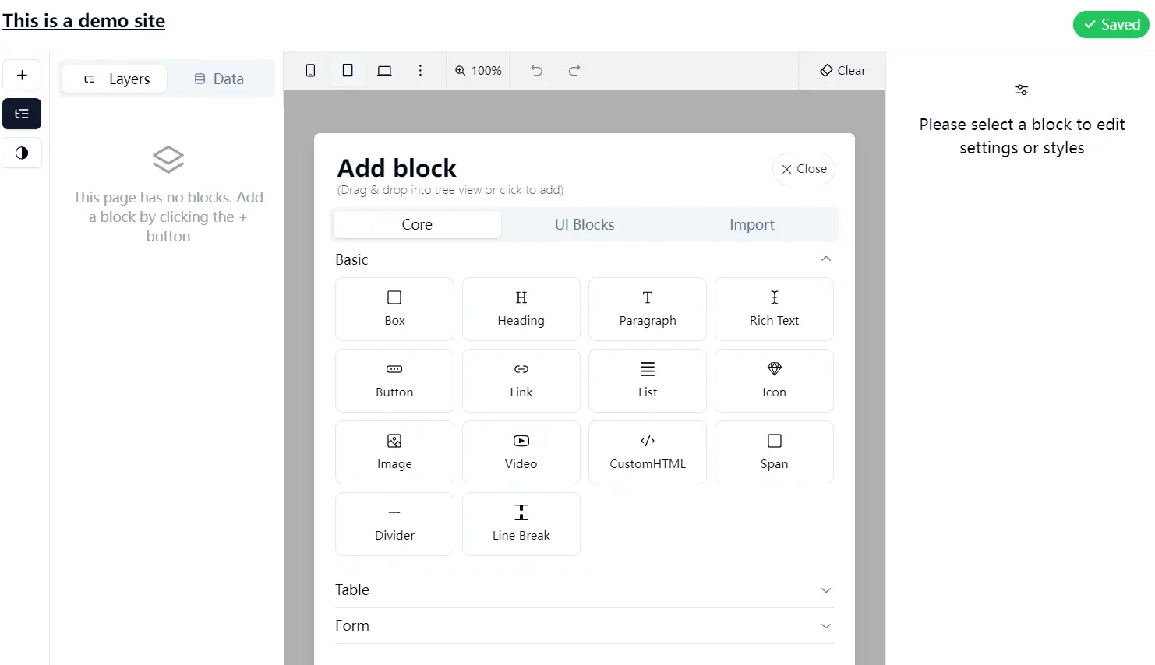Select the Core tab
Image resolution: width=1155 pixels, height=665 pixels.
417,224
